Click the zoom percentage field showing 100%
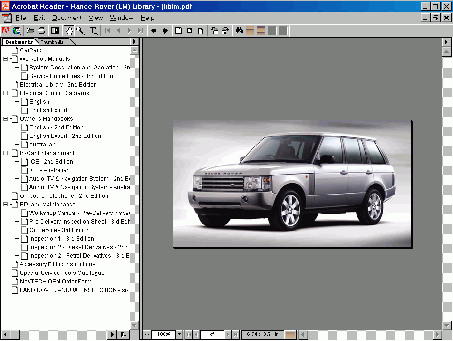 [164, 334]
